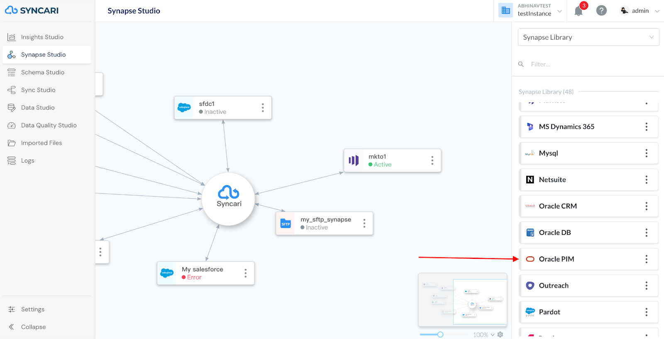Open Logs page
The image size is (664, 339).
(46, 161)
